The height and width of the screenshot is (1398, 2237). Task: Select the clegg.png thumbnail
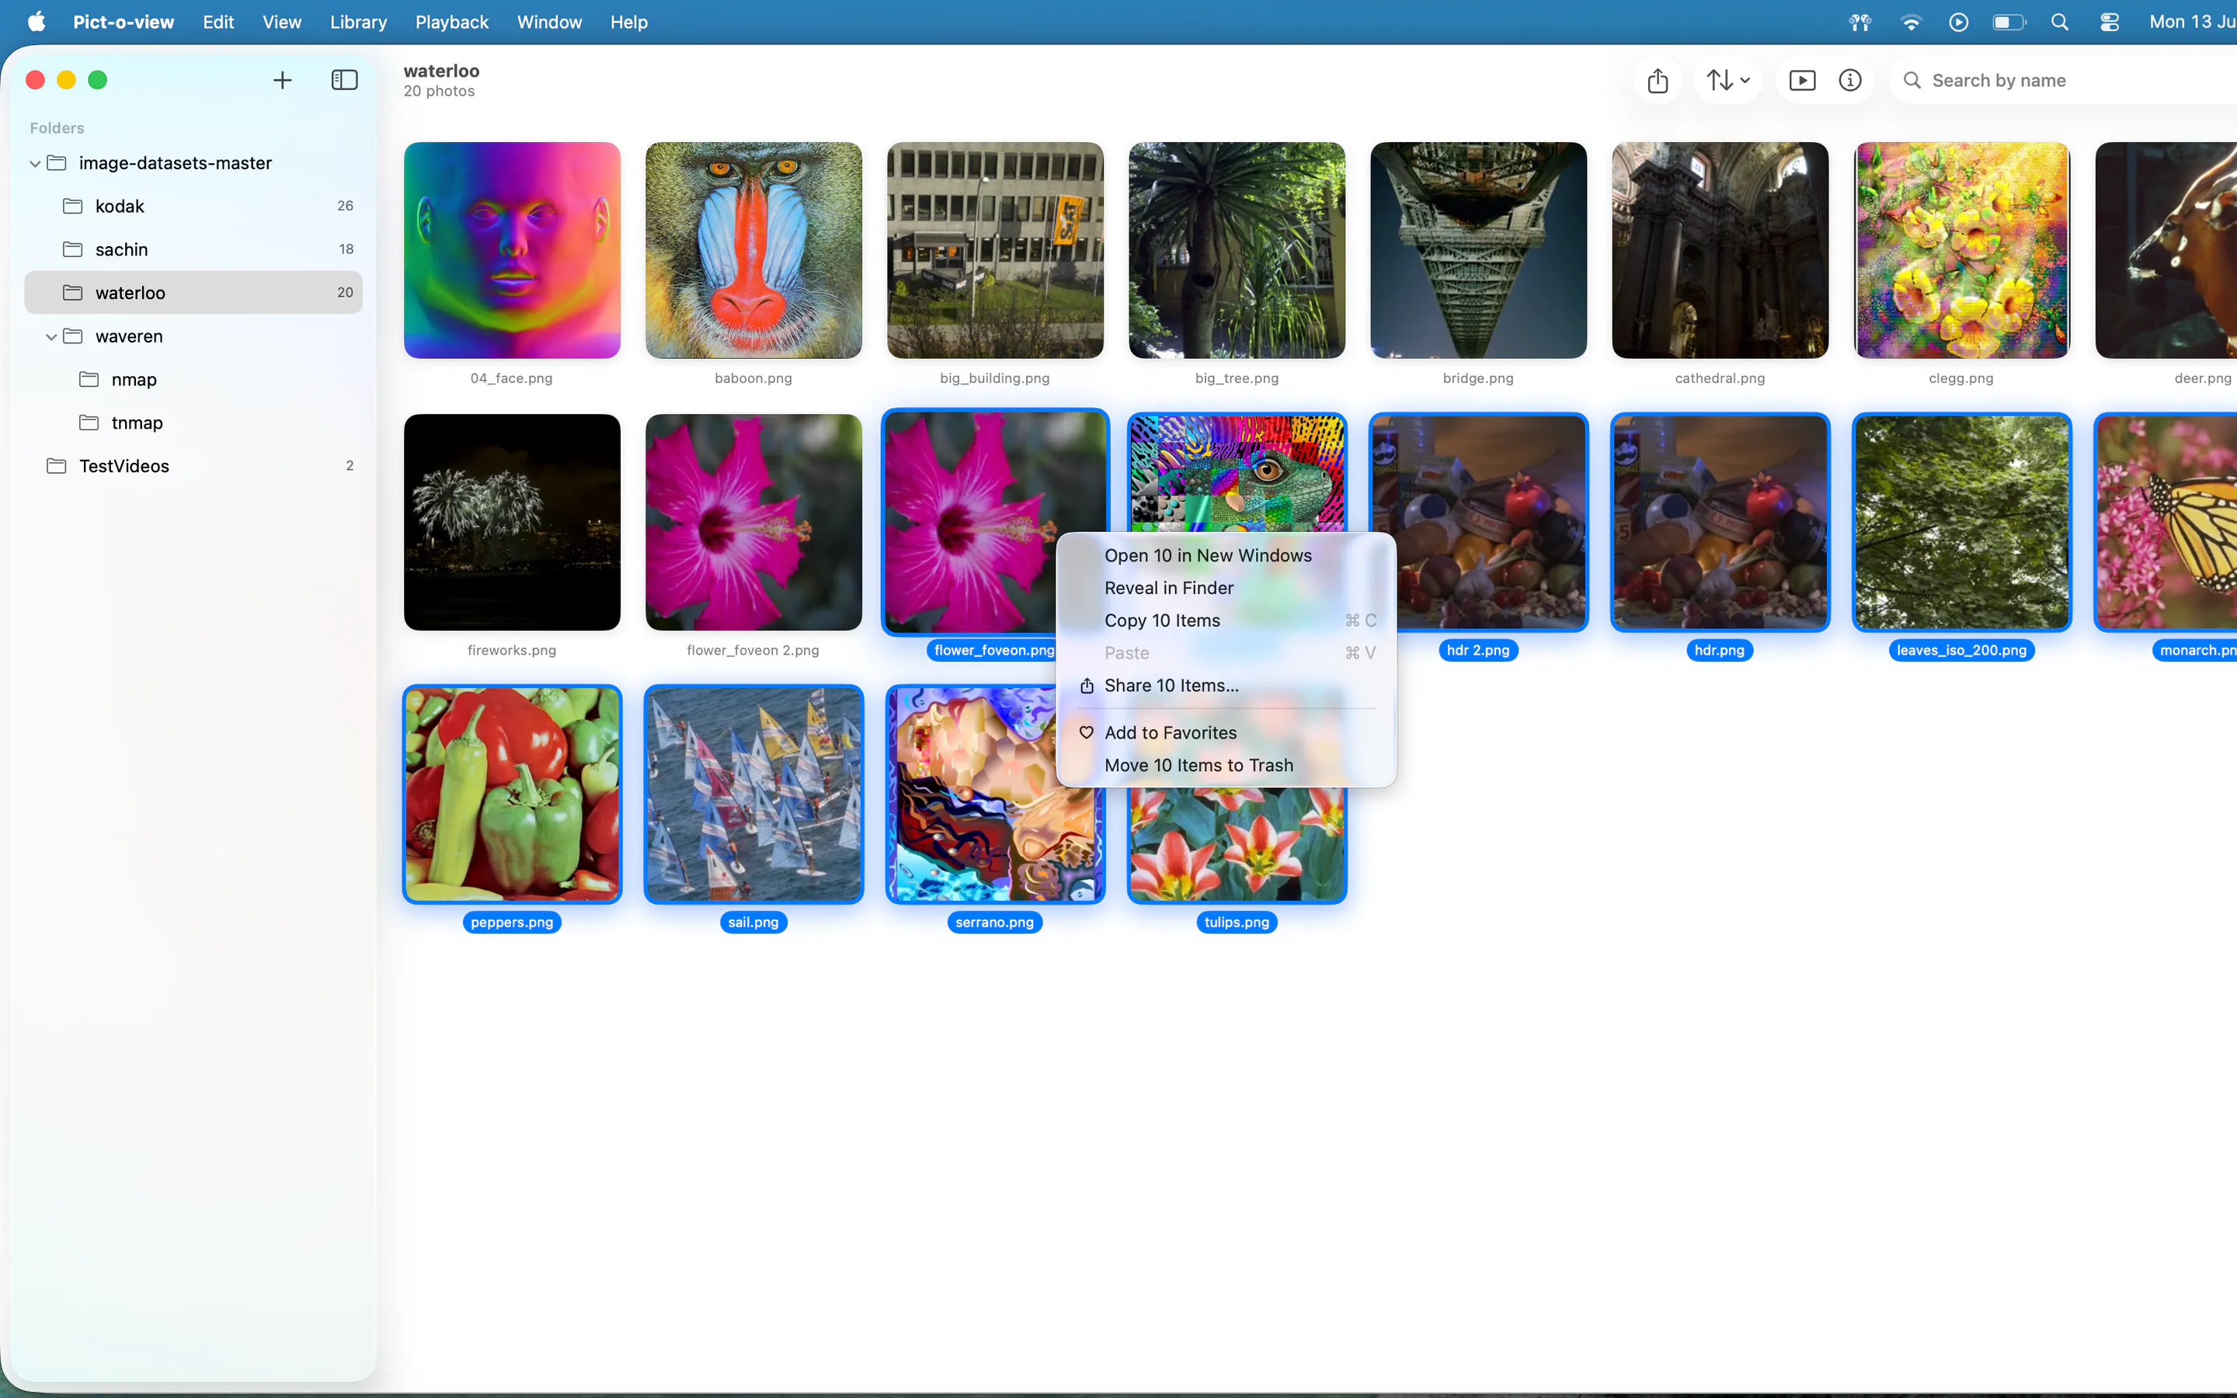pos(1961,251)
